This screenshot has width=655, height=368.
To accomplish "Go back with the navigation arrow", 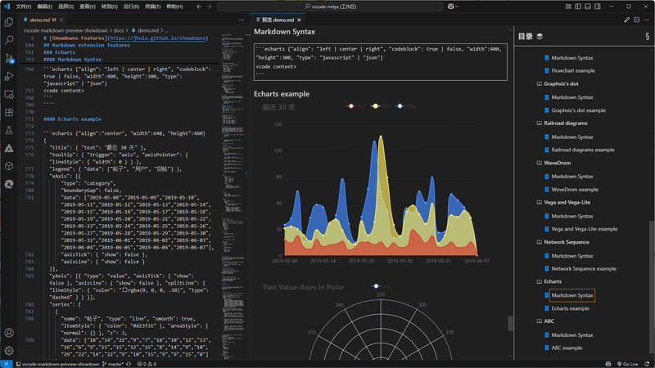I will (199, 7).
